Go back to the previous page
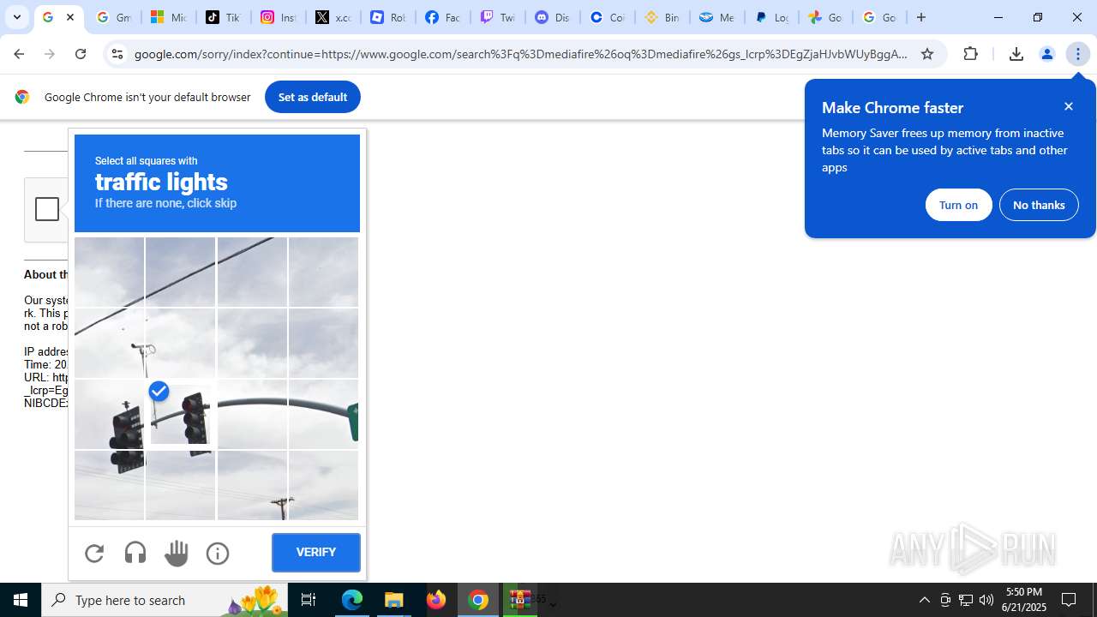 (x=19, y=54)
